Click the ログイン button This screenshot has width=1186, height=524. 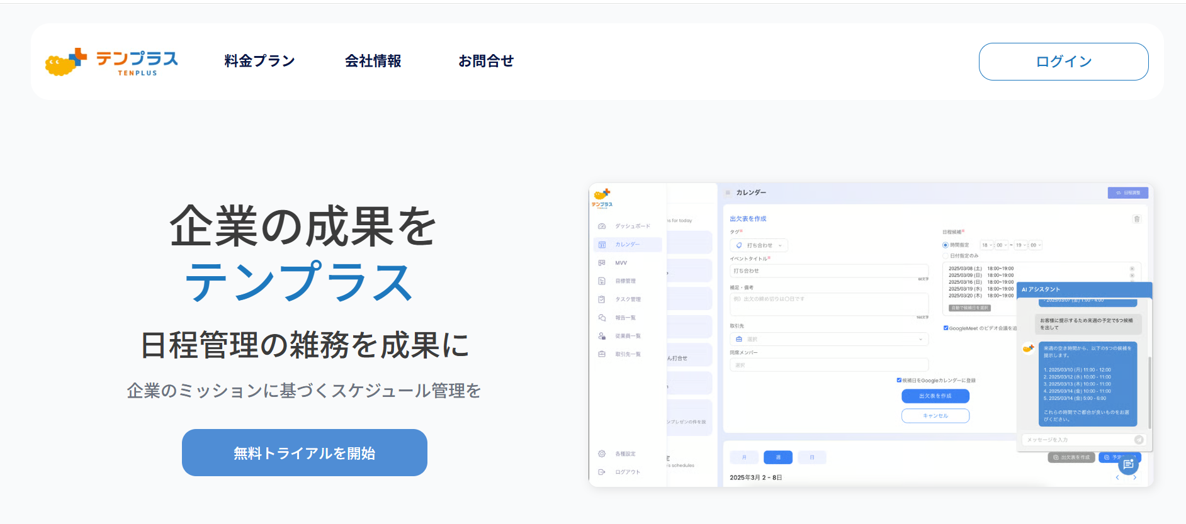pyautogui.click(x=1063, y=62)
